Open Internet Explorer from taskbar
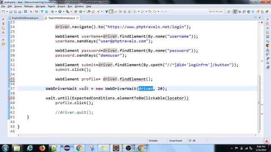271x152 pixels. (30, 148)
